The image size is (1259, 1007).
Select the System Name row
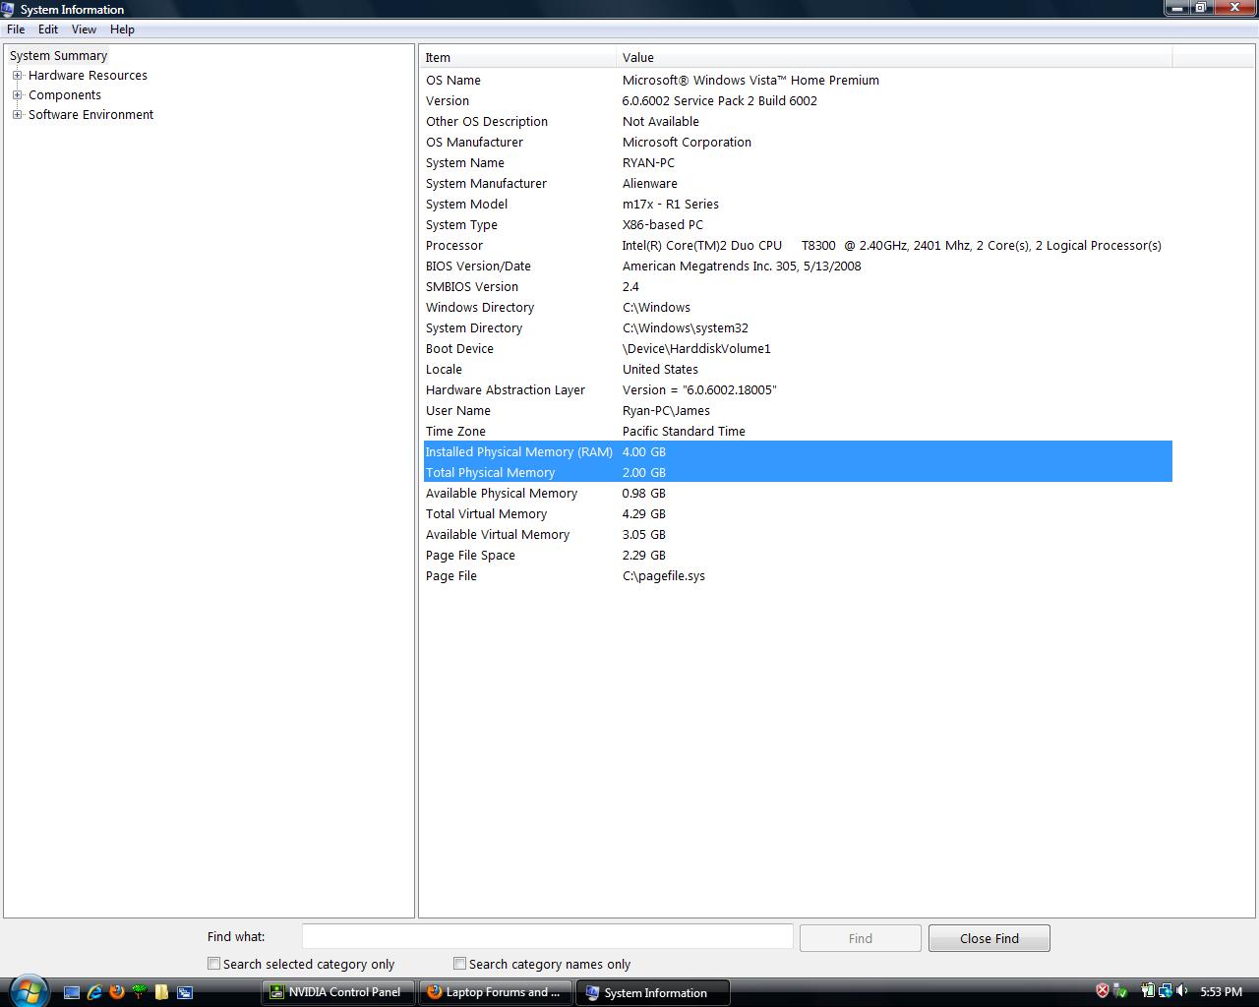pyautogui.click(x=798, y=163)
